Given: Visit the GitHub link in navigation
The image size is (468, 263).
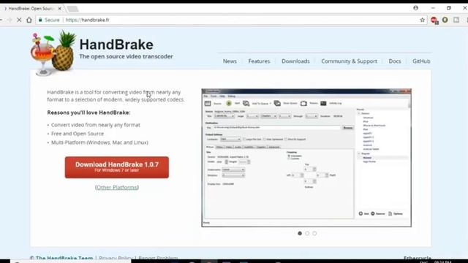Looking at the screenshot, I should coord(421,61).
